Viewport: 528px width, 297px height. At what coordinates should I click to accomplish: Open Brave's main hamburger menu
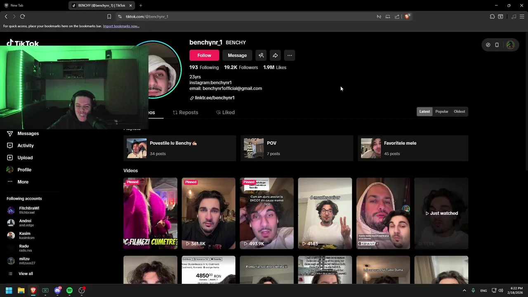coord(522,16)
